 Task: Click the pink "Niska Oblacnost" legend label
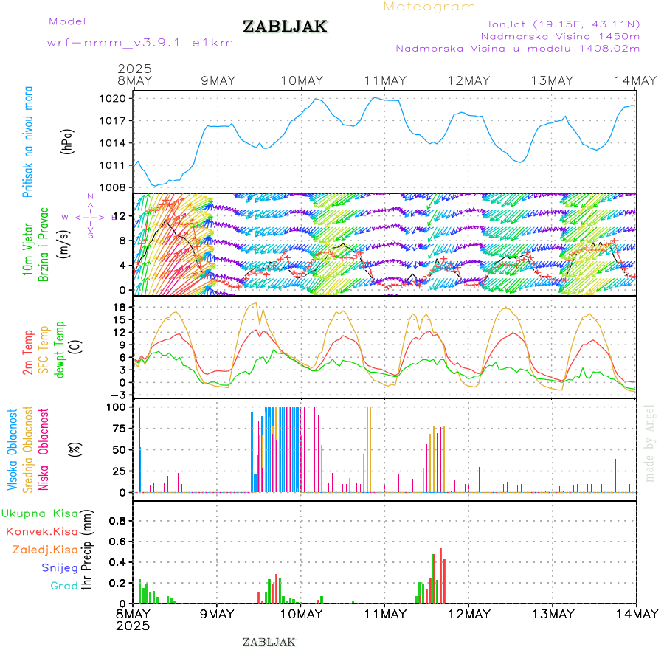(44, 450)
